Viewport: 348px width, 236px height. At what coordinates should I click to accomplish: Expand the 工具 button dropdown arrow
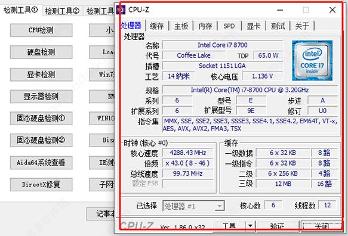coord(250,226)
